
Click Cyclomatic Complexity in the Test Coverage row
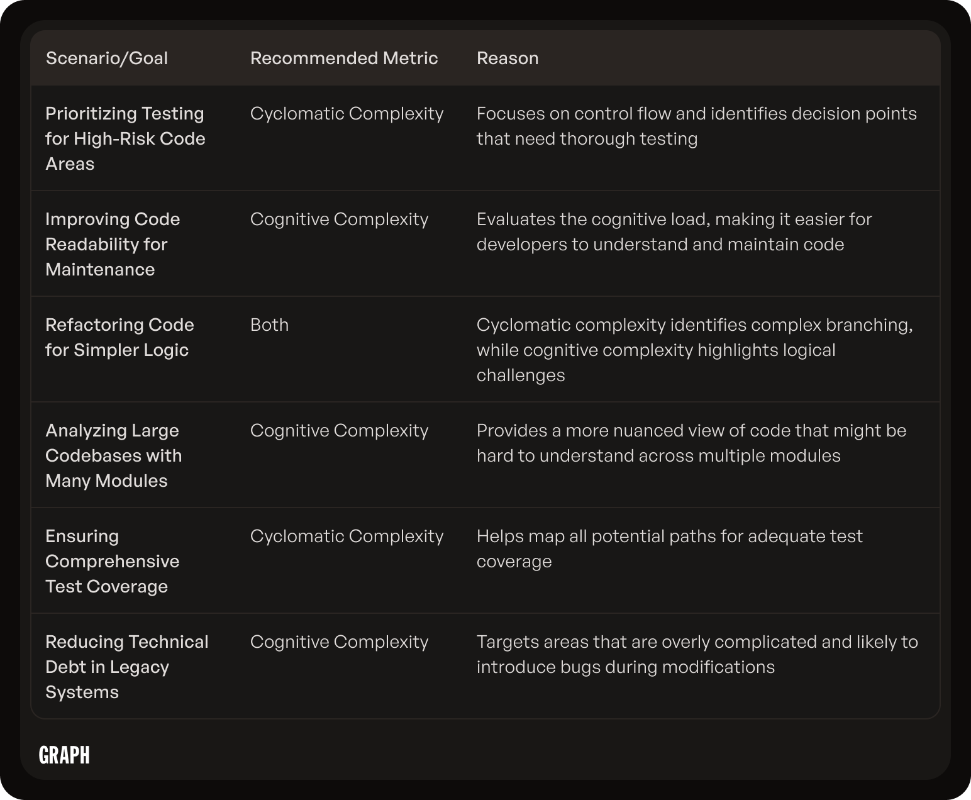pos(347,536)
